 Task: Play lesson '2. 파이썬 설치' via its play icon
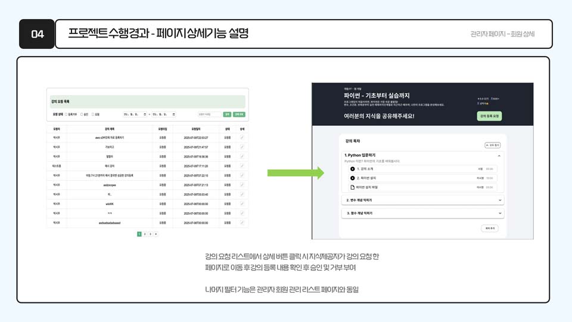pos(352,178)
